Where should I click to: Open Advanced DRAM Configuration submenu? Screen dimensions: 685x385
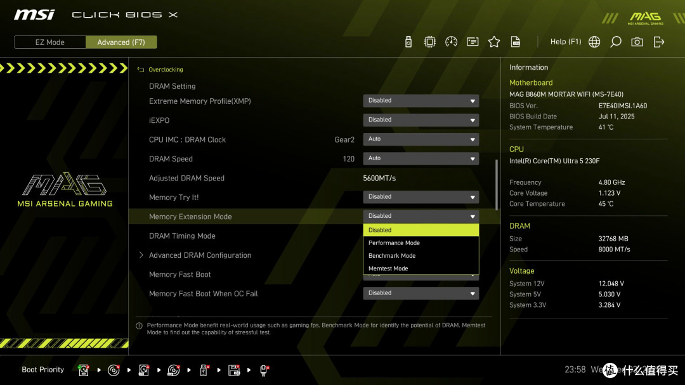click(x=200, y=255)
